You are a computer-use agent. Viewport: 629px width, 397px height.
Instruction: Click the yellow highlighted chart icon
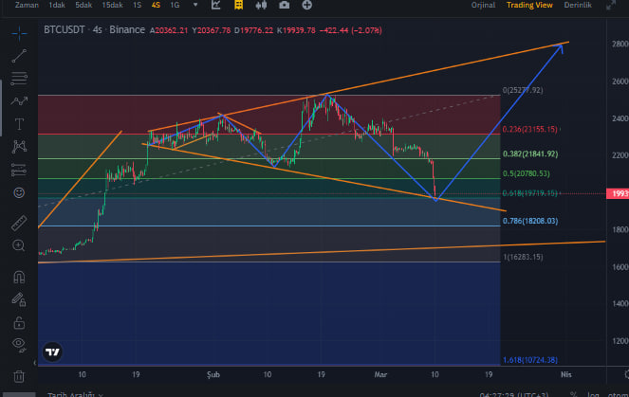click(x=239, y=5)
